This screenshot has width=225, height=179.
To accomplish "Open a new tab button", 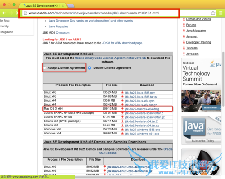I will [71, 6].
